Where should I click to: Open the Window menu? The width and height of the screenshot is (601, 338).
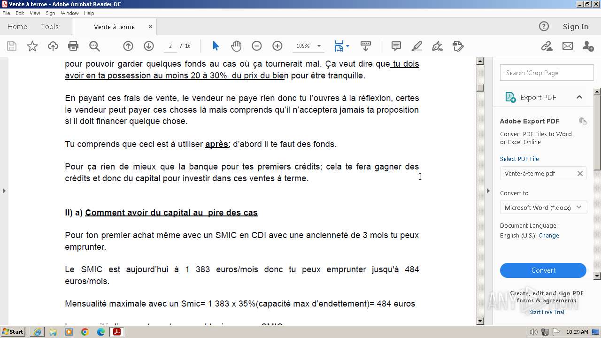pos(69,13)
